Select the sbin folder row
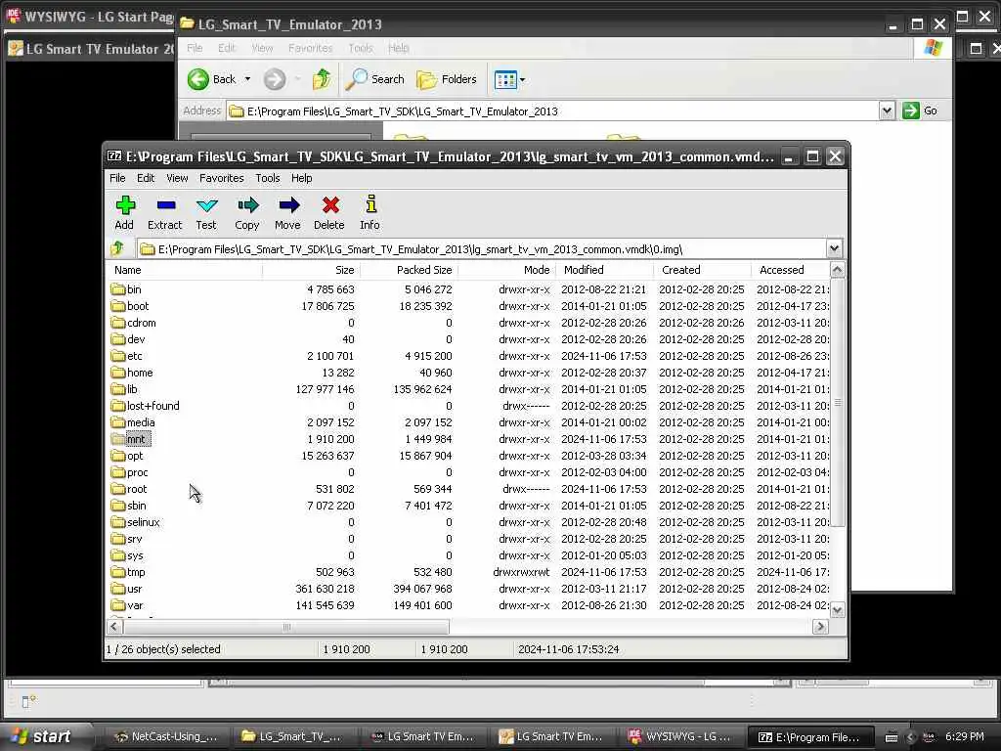 tap(469, 506)
